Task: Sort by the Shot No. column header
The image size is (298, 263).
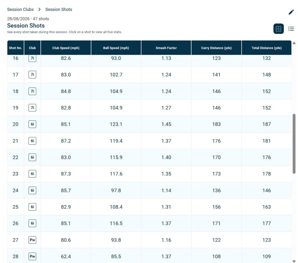Action: point(15,48)
